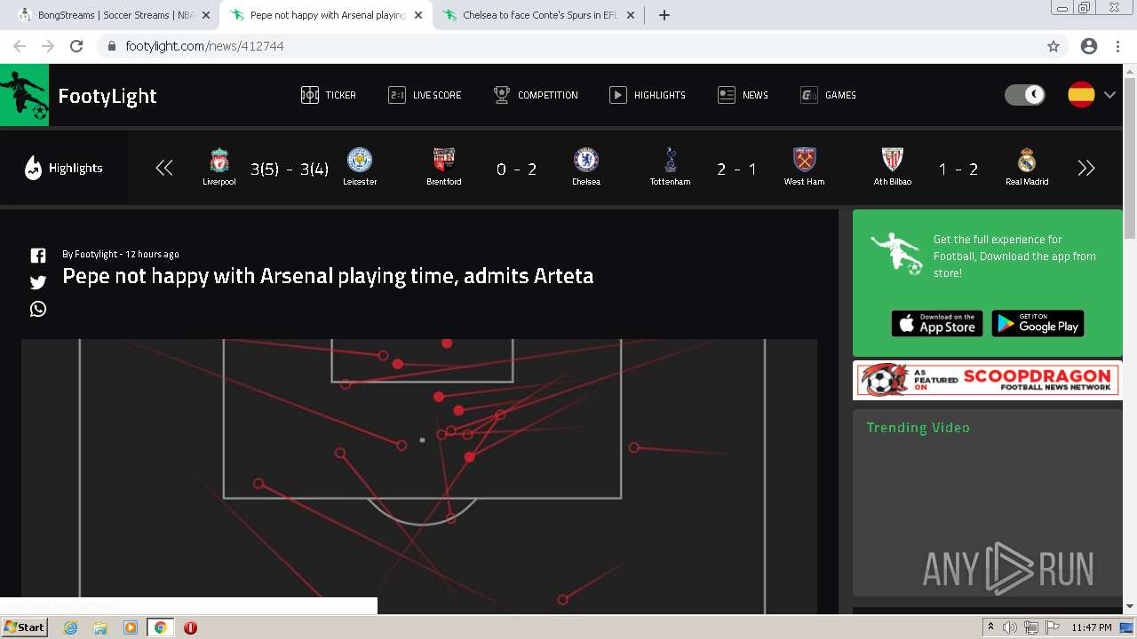1137x639 pixels.
Task: Click the taskbar clock 11:47 PM
Action: 1091,627
